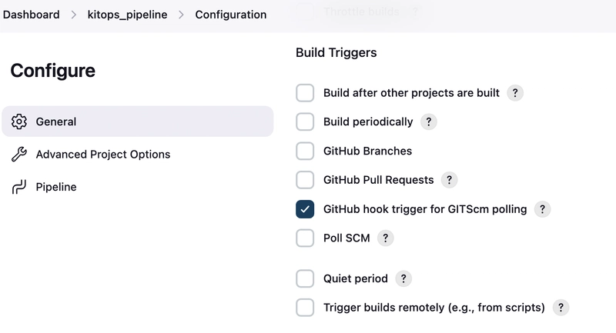616x333 pixels.
Task: Open help for Build after other projects
Action: [x=516, y=93]
